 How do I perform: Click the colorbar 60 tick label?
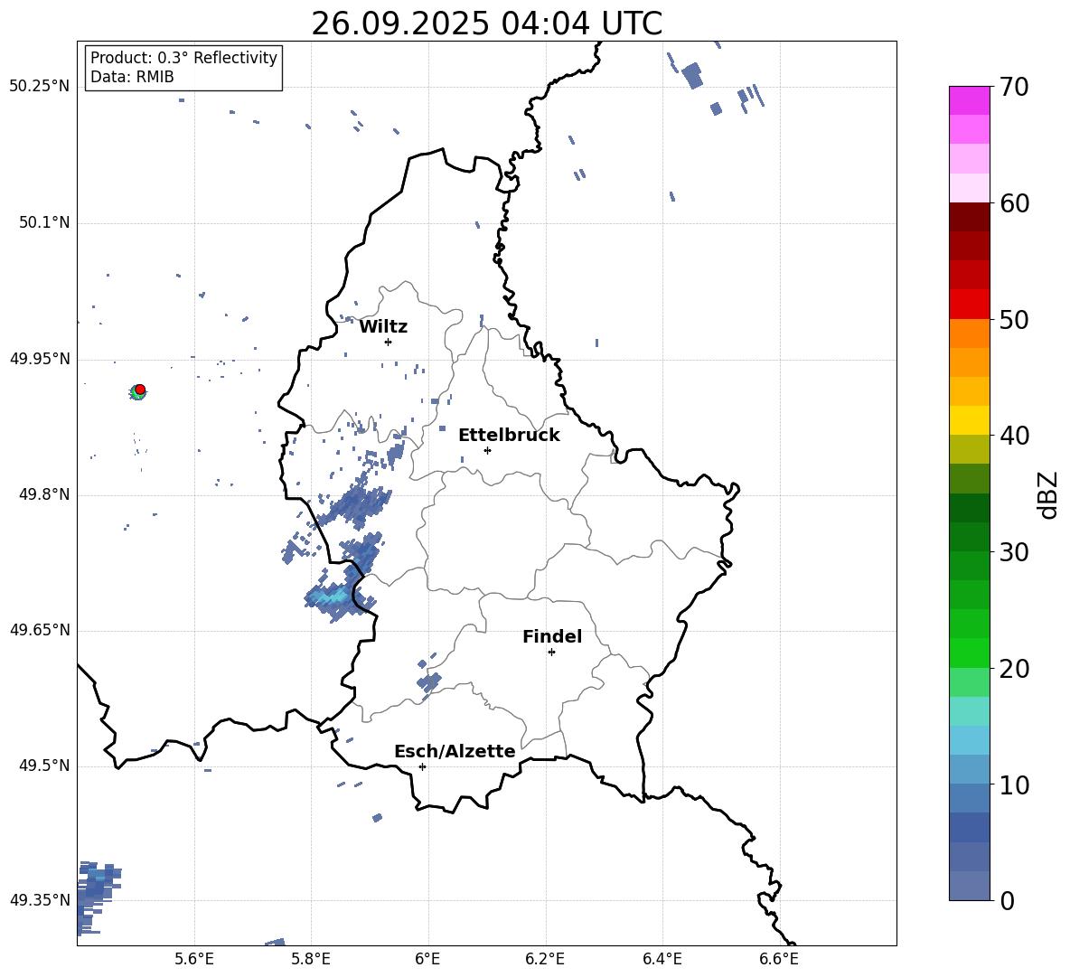1014,203
